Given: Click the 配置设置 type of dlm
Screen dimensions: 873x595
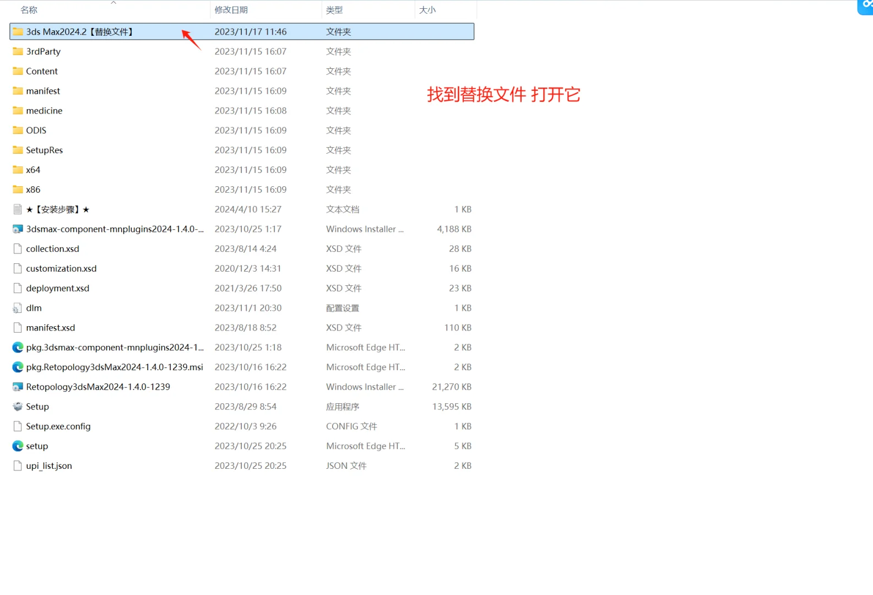Looking at the screenshot, I should [x=343, y=308].
